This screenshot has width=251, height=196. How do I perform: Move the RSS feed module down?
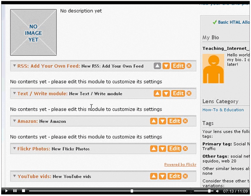(166, 66)
